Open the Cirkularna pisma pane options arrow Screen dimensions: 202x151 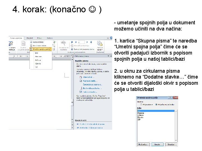point(108,56)
